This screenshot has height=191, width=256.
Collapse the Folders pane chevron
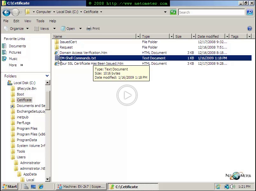pyautogui.click(x=47, y=76)
